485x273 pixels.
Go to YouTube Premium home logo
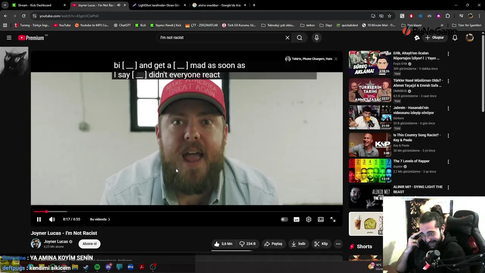[31, 38]
